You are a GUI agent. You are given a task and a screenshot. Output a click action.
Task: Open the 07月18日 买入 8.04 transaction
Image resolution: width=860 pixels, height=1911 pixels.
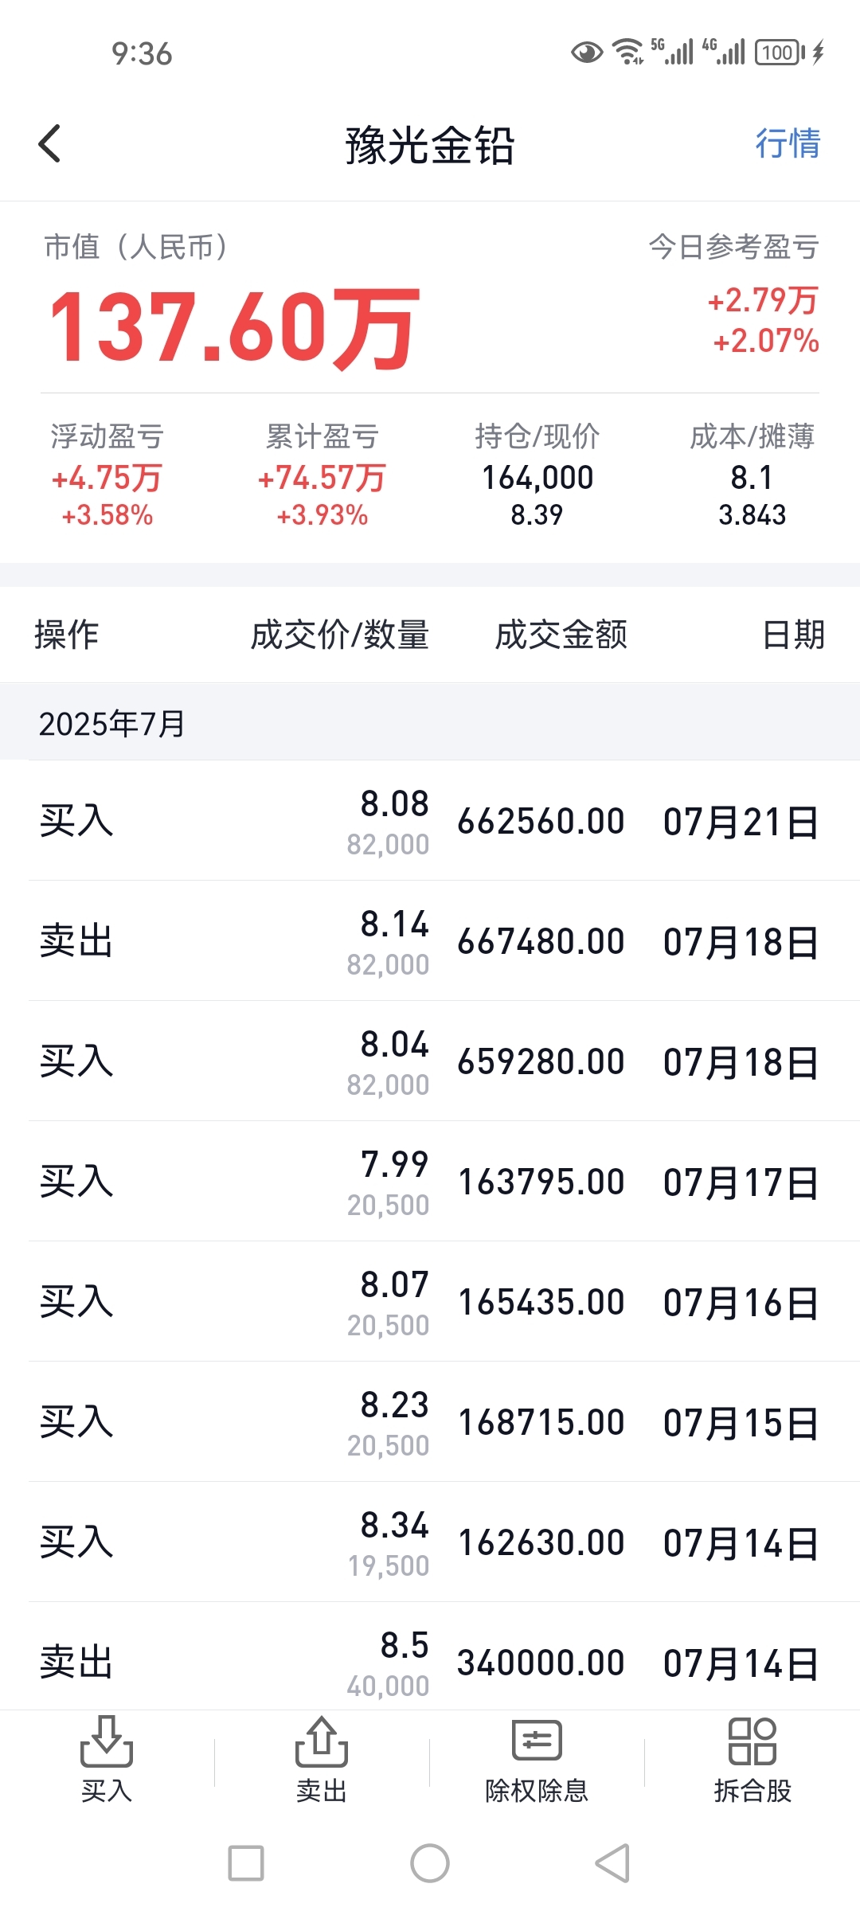pyautogui.click(x=430, y=1061)
